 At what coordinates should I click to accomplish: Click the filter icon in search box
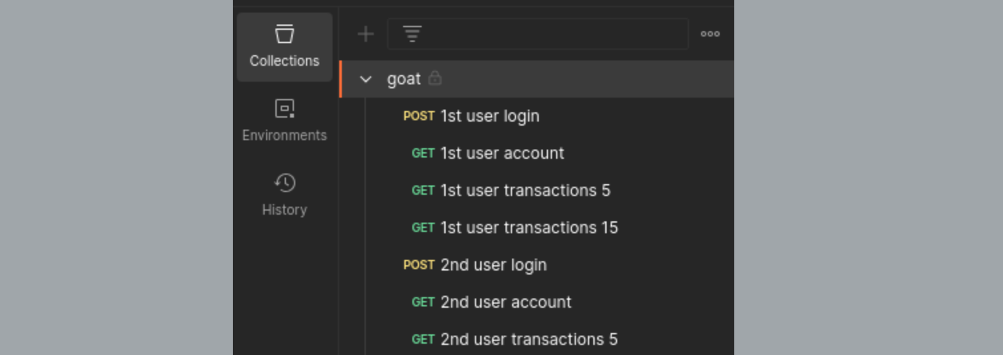click(412, 34)
